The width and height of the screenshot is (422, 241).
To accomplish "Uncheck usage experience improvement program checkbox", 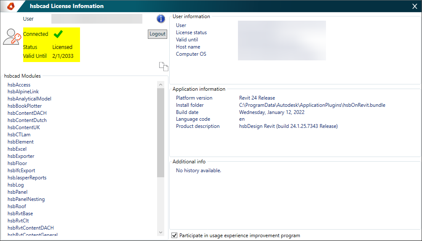I will point(174,236).
